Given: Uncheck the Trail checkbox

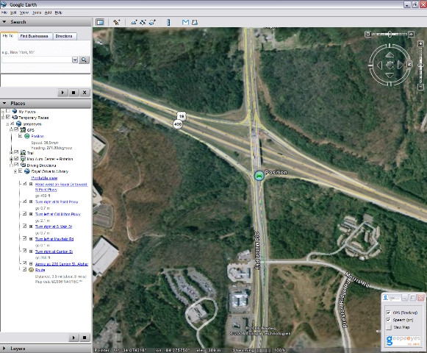Looking at the screenshot, I should [x=16, y=152].
